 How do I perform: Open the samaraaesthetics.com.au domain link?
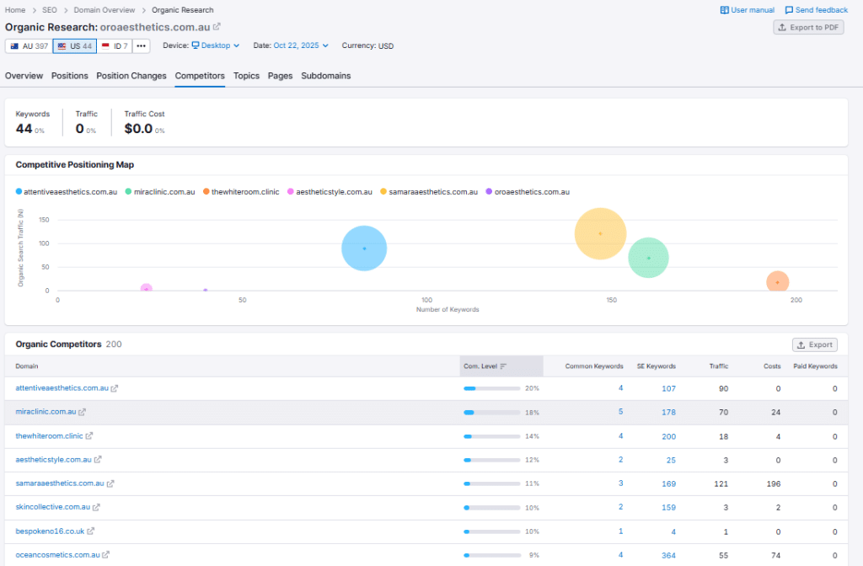click(60, 483)
